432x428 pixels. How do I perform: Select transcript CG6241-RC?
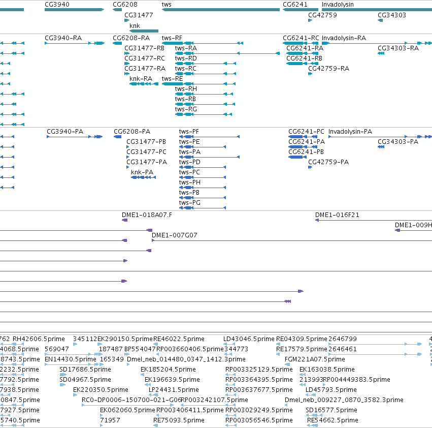click(x=301, y=38)
